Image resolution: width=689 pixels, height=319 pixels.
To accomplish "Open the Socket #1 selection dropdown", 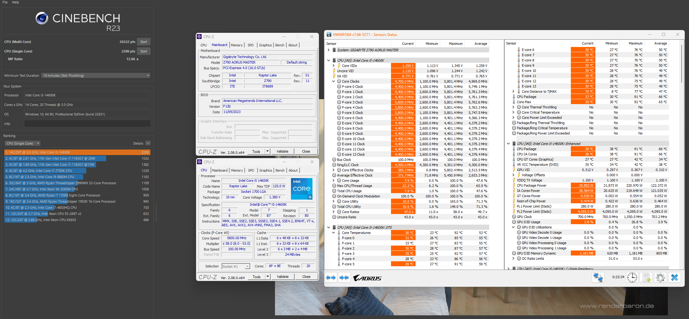I will 236,266.
